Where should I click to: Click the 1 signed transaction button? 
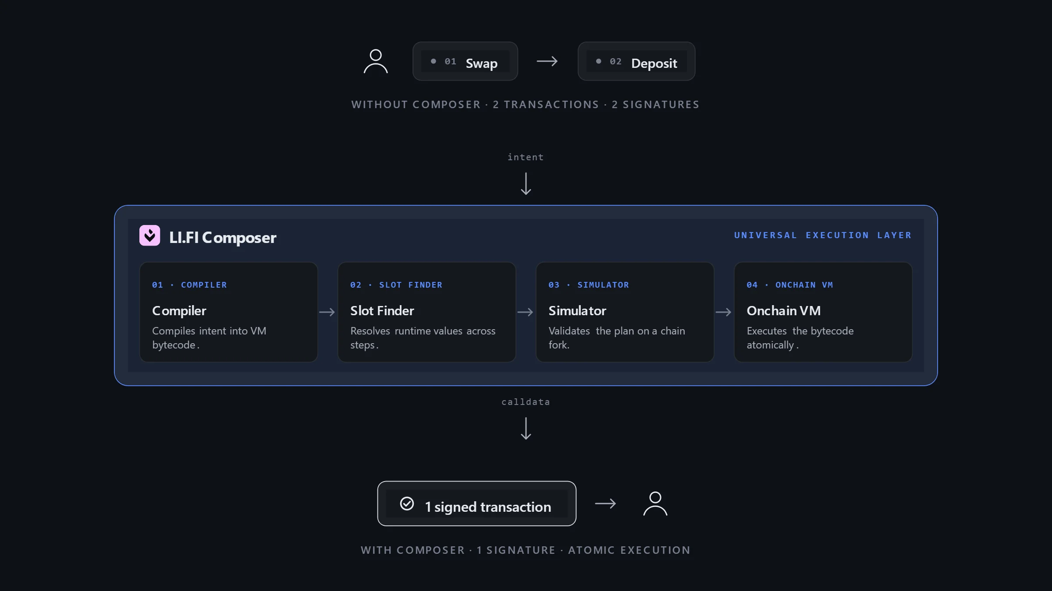[x=477, y=503]
